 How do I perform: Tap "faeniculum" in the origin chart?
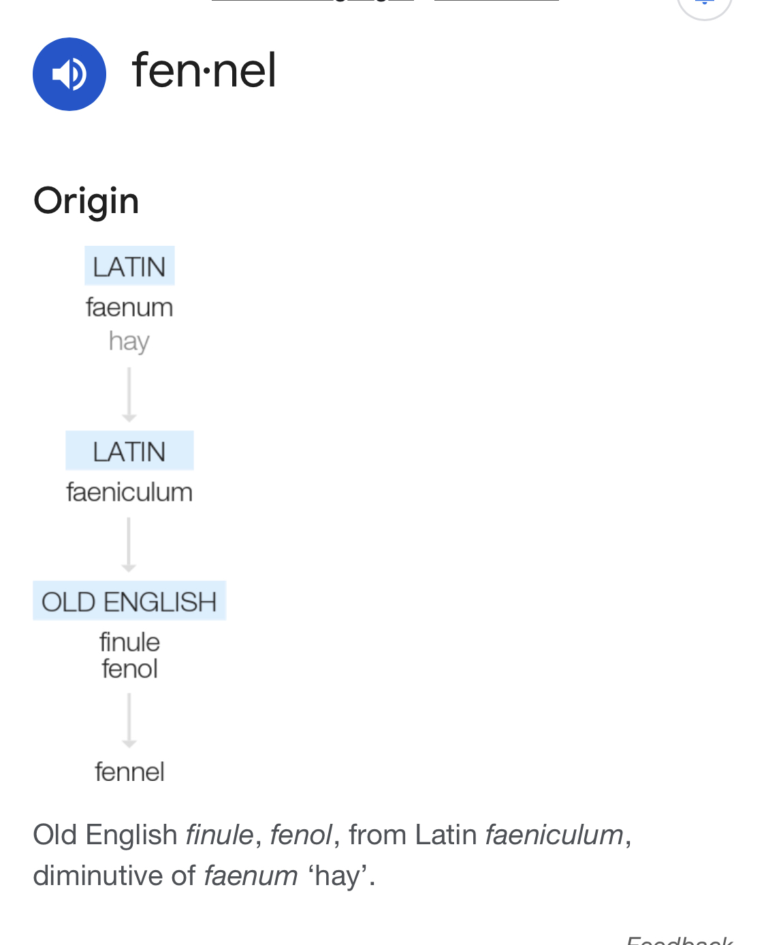click(x=129, y=492)
